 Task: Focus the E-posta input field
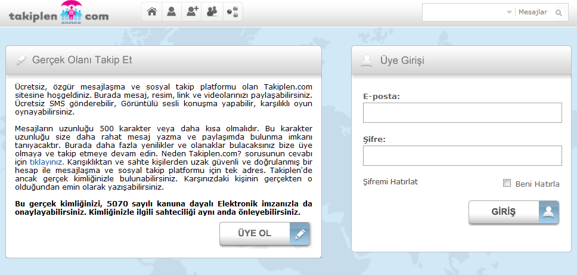(x=462, y=113)
